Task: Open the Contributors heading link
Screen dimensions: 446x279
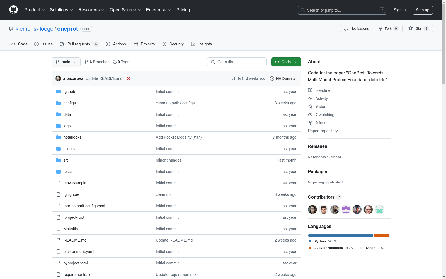Action: [x=324, y=197]
